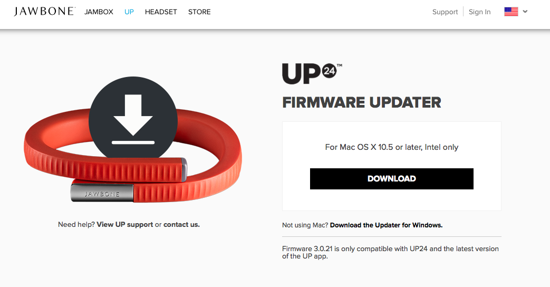Open the UP navigation item

129,12
